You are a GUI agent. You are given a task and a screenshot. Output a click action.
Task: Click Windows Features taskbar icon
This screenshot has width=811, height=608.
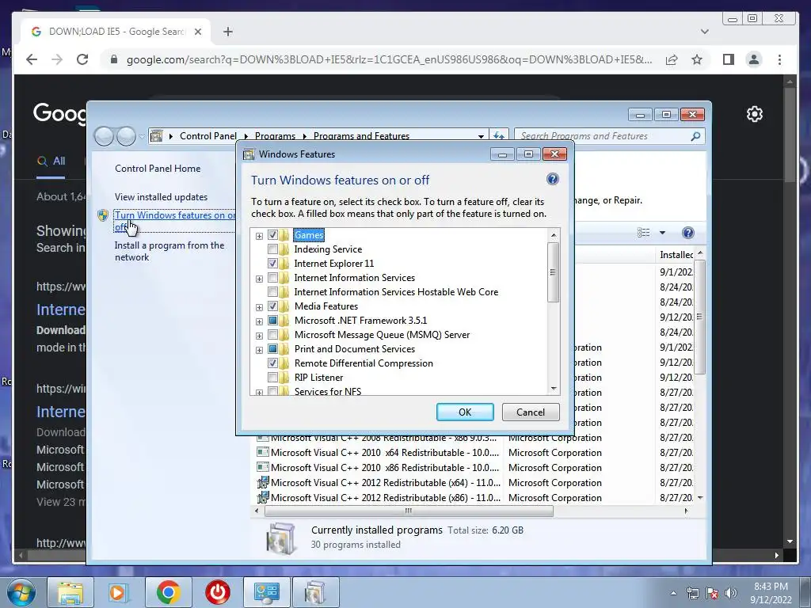(x=315, y=592)
